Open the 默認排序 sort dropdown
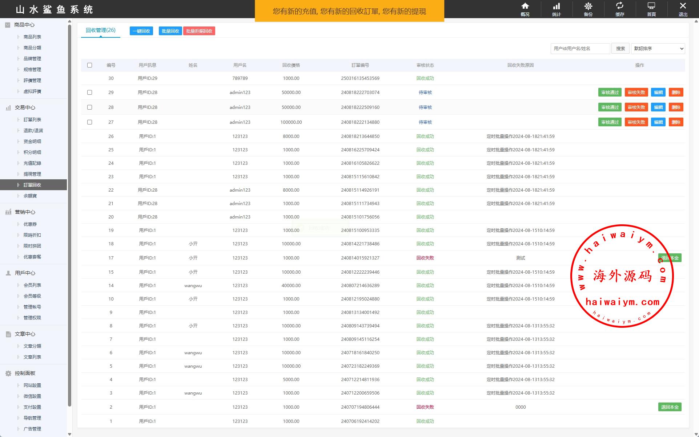 [658, 48]
